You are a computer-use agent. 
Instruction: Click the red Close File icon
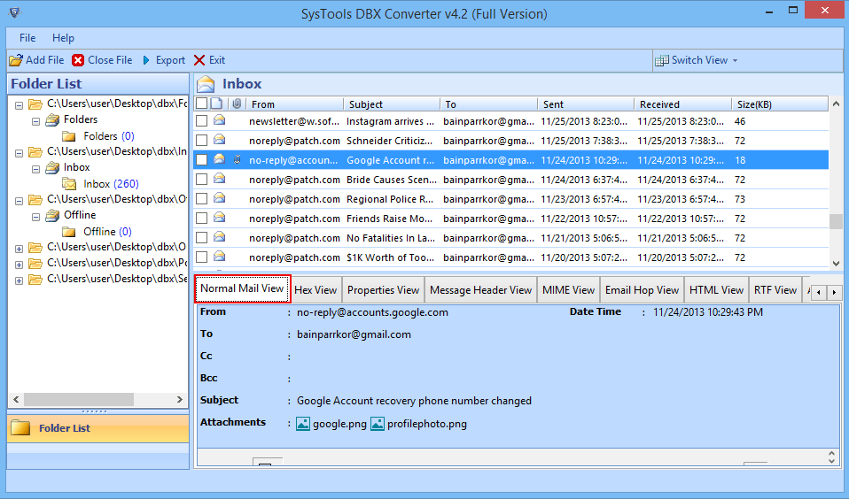[x=78, y=60]
